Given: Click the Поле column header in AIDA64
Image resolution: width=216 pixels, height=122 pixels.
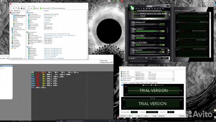Looking at the screenshot, I should coord(28,11).
